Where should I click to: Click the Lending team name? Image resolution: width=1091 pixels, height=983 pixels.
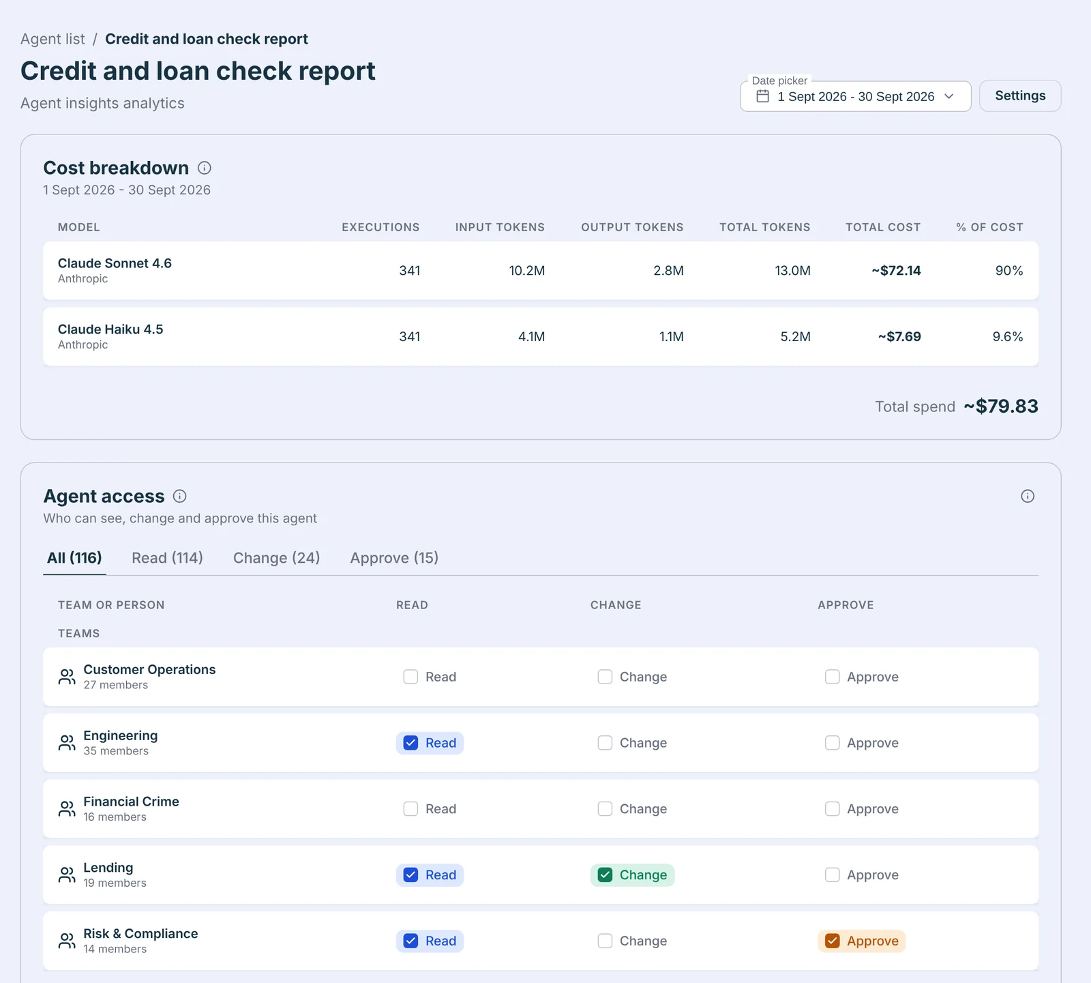(108, 868)
